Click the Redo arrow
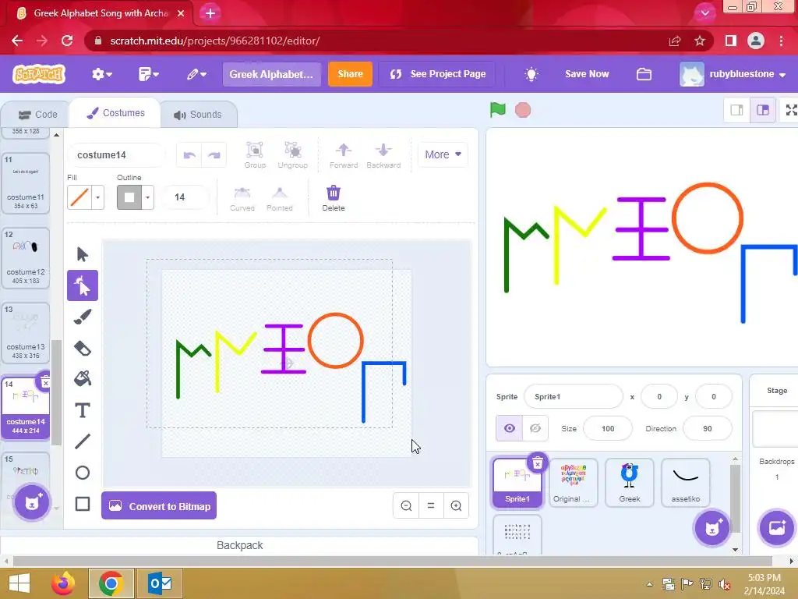The width and height of the screenshot is (798, 599). click(214, 155)
